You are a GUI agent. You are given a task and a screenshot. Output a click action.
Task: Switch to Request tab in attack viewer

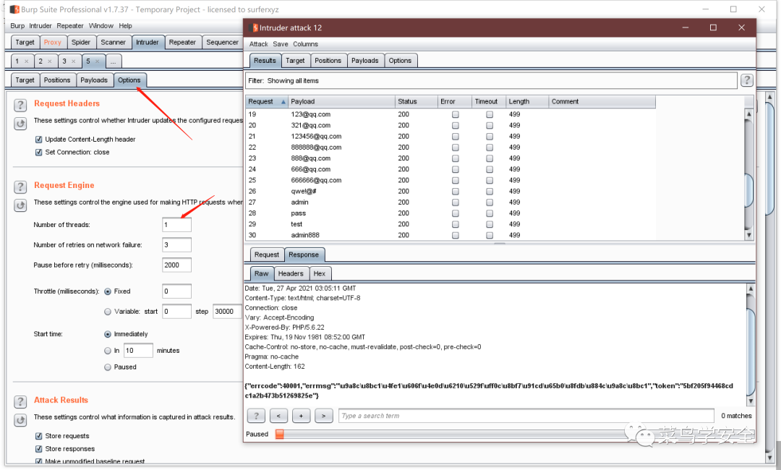click(266, 255)
